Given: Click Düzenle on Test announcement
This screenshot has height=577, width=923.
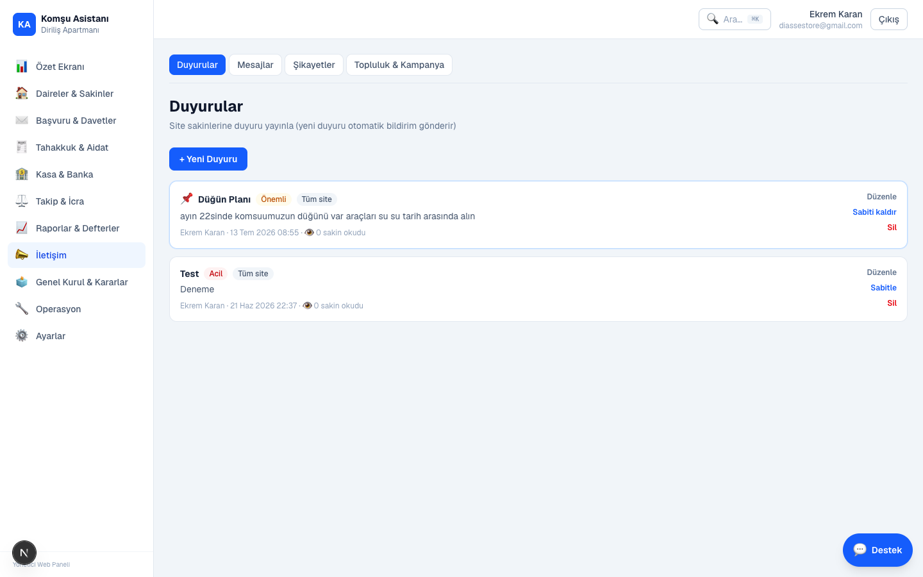Looking at the screenshot, I should click(x=881, y=272).
